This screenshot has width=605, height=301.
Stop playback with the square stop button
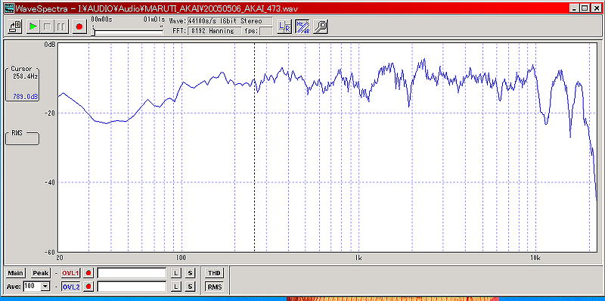[47, 26]
